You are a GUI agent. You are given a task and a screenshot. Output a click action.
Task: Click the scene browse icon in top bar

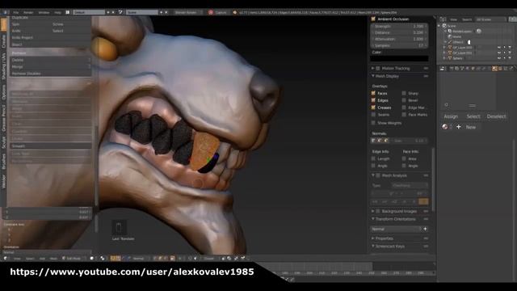coord(120,12)
